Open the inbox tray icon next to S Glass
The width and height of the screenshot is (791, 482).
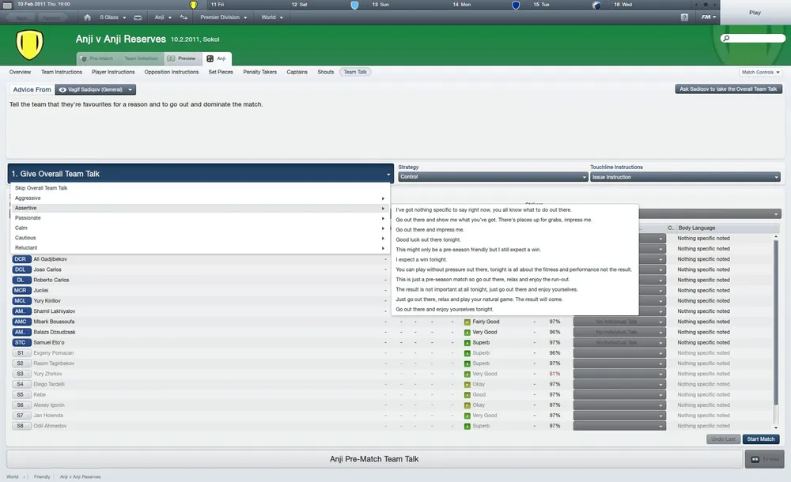(138, 17)
